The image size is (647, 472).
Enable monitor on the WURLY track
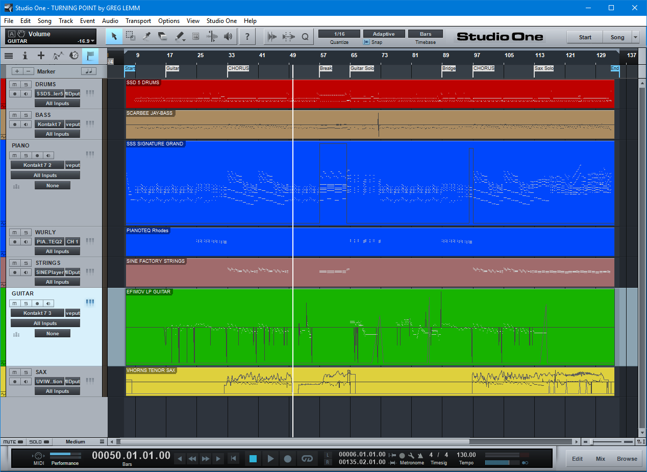26,241
